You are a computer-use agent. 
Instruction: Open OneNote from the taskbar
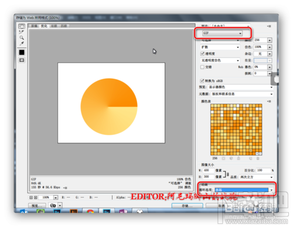[x=123, y=211]
